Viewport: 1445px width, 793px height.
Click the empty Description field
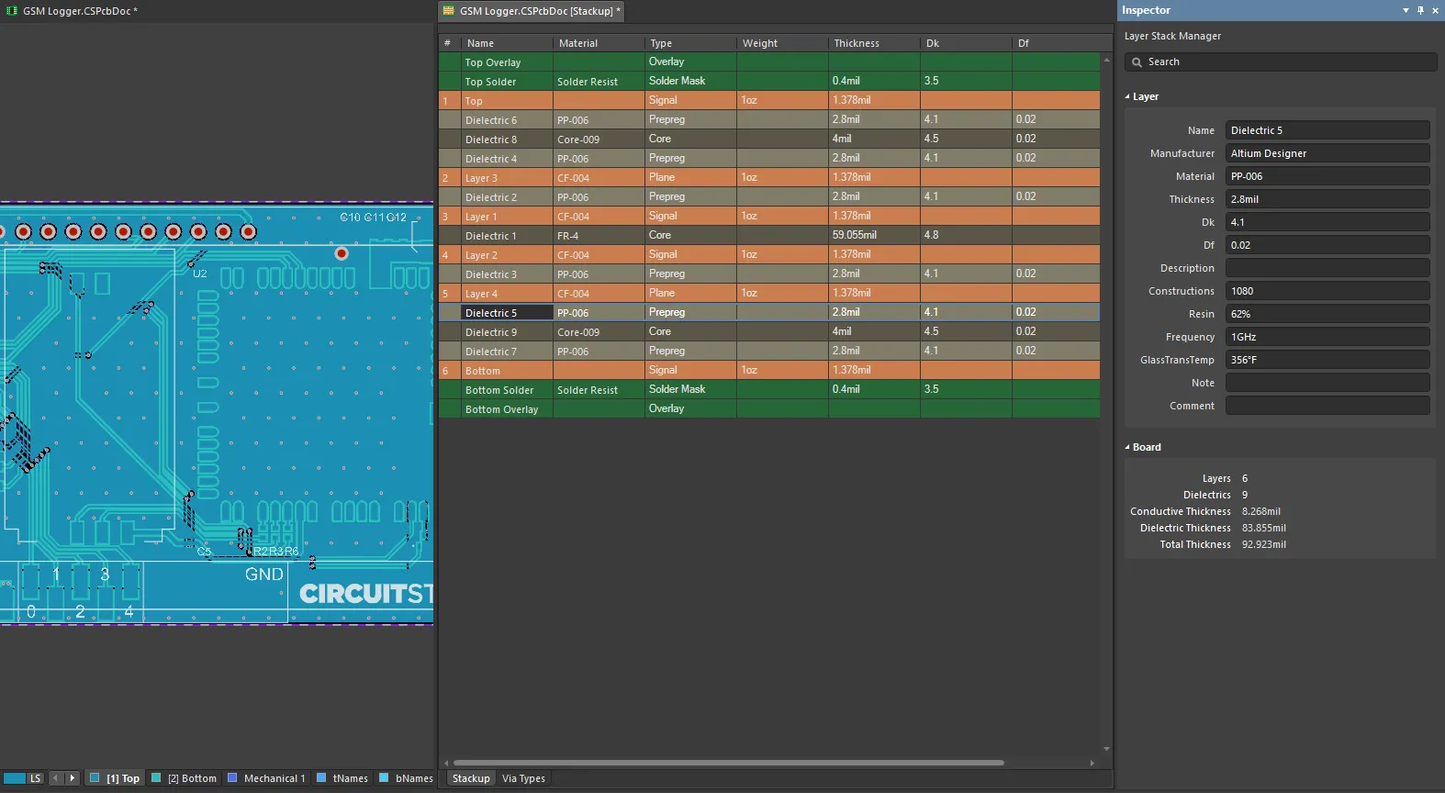point(1327,268)
